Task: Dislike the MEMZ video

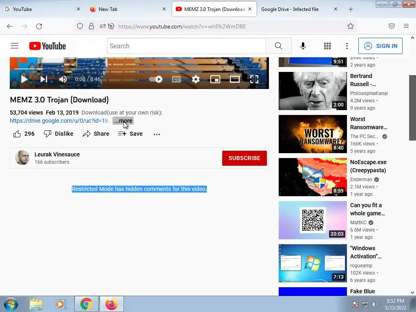Action: [58, 134]
